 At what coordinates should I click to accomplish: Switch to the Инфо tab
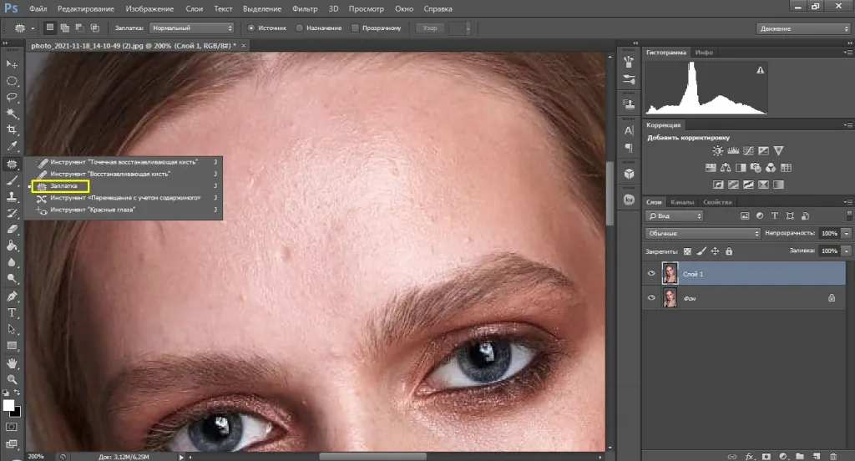pyautogui.click(x=704, y=53)
